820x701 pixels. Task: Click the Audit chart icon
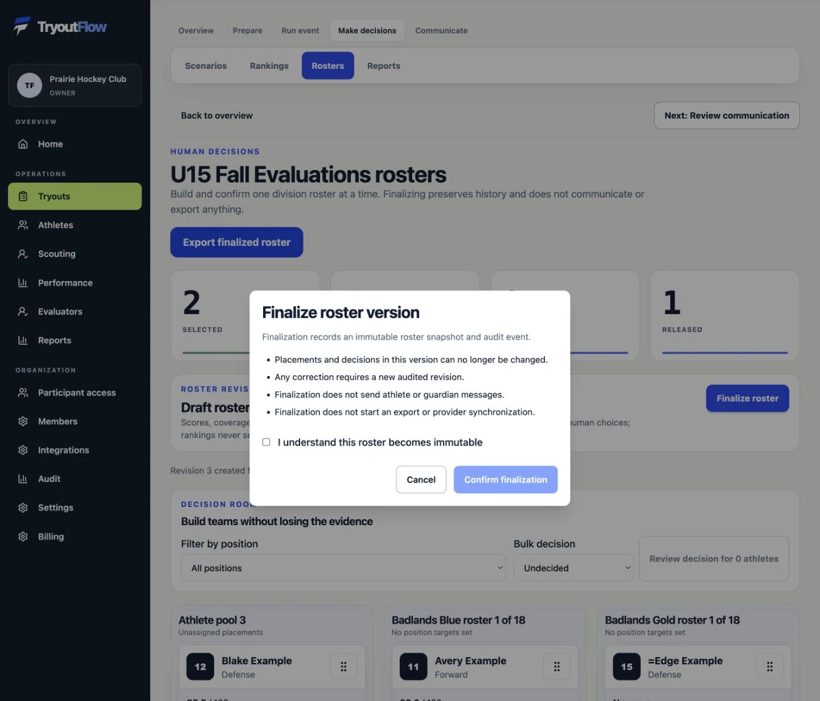(x=23, y=479)
